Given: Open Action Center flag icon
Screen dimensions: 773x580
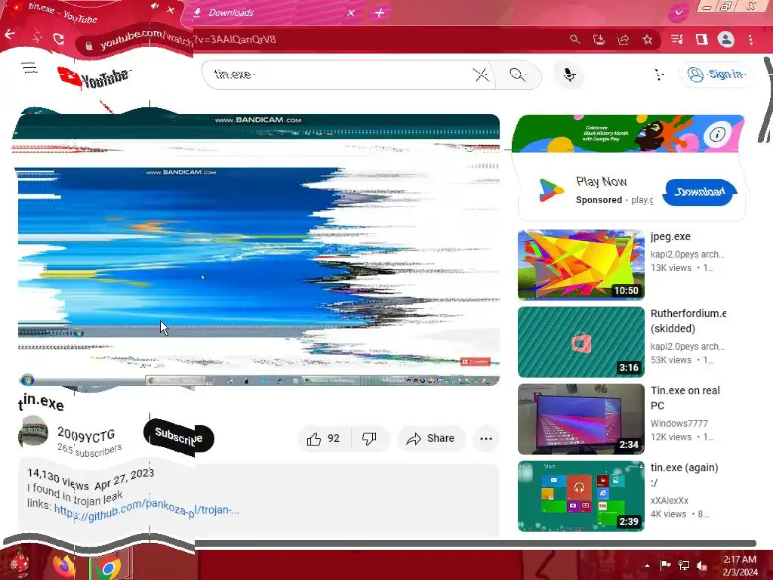Looking at the screenshot, I should 665,566.
